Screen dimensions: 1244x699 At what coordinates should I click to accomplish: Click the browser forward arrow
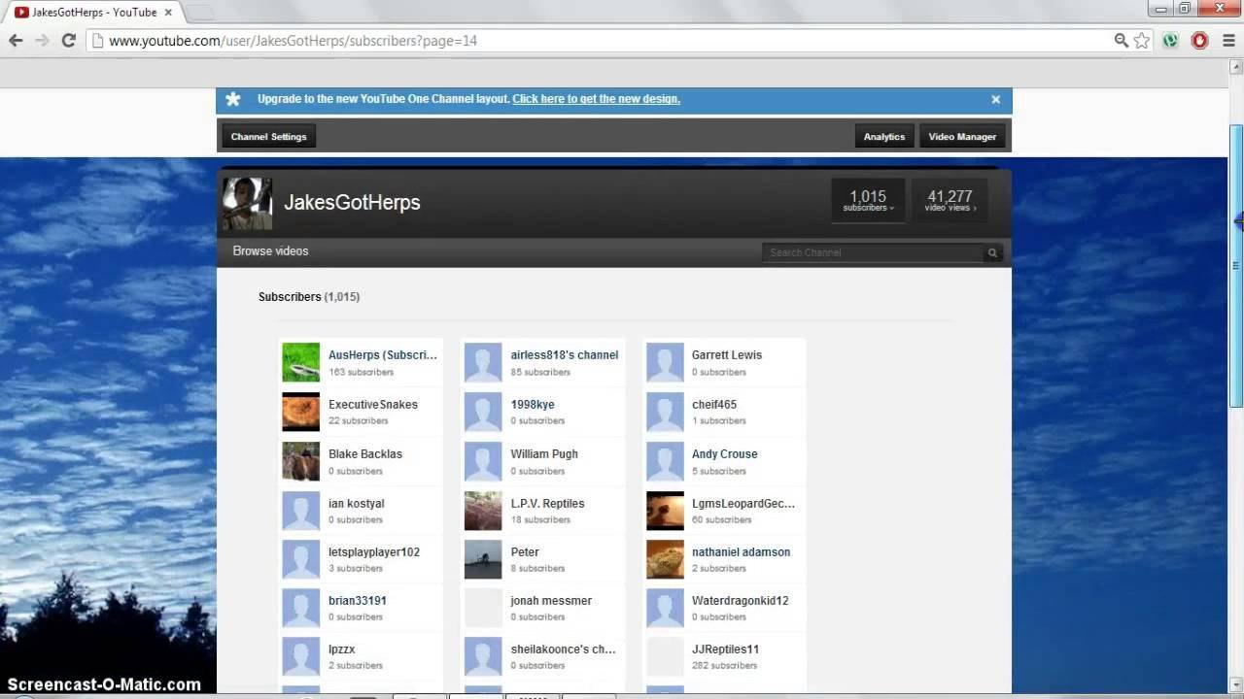point(42,41)
